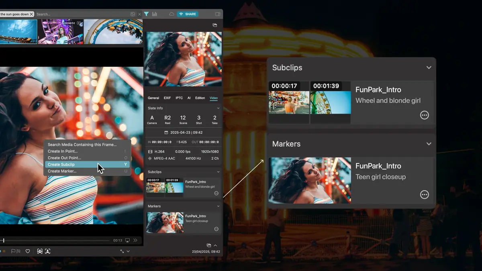Select the filter funnel icon in the toolbar
Image resolution: width=482 pixels, height=271 pixels.
coord(147,14)
